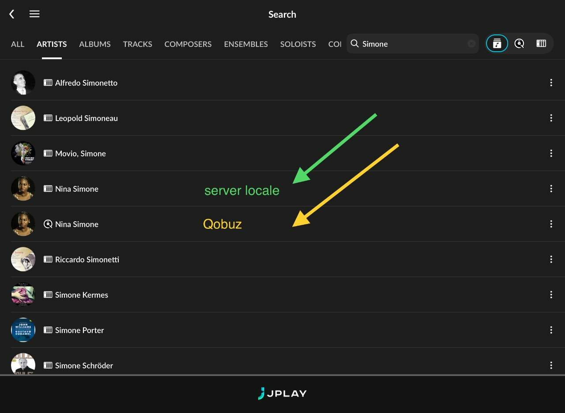The image size is (565, 413).
Task: Switch to the ALBUMS tab
Action: click(x=95, y=44)
